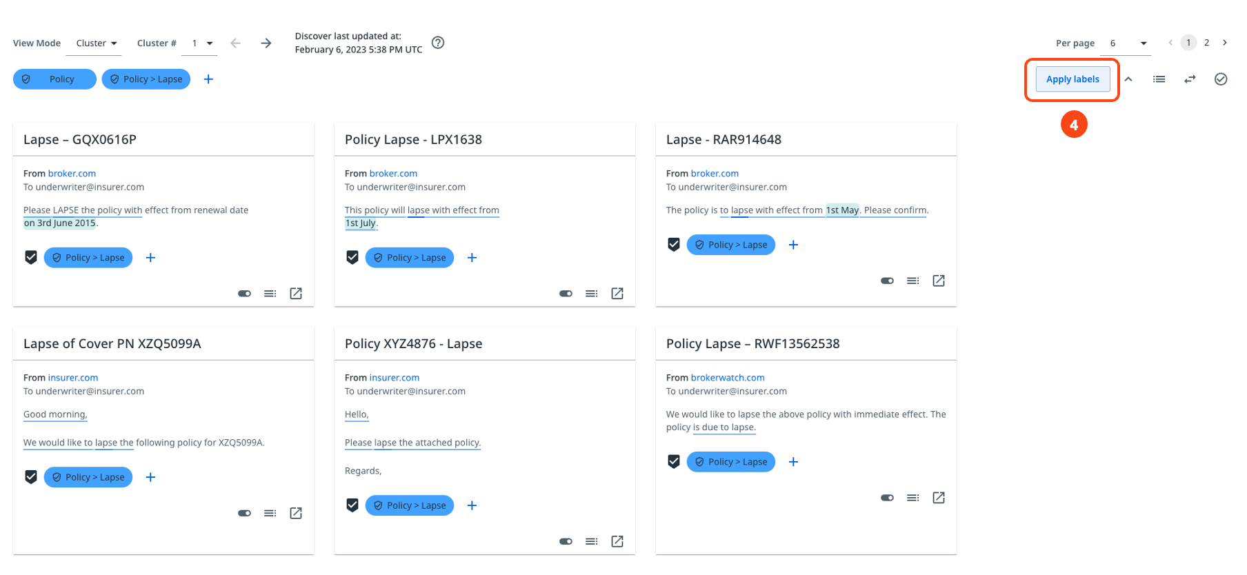Collapse using the up chevron beside Apply labels

click(x=1128, y=79)
